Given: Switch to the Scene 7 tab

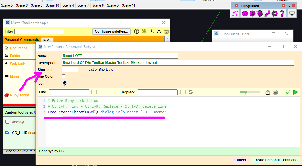Looking at the screenshot, I should click(x=83, y=5).
